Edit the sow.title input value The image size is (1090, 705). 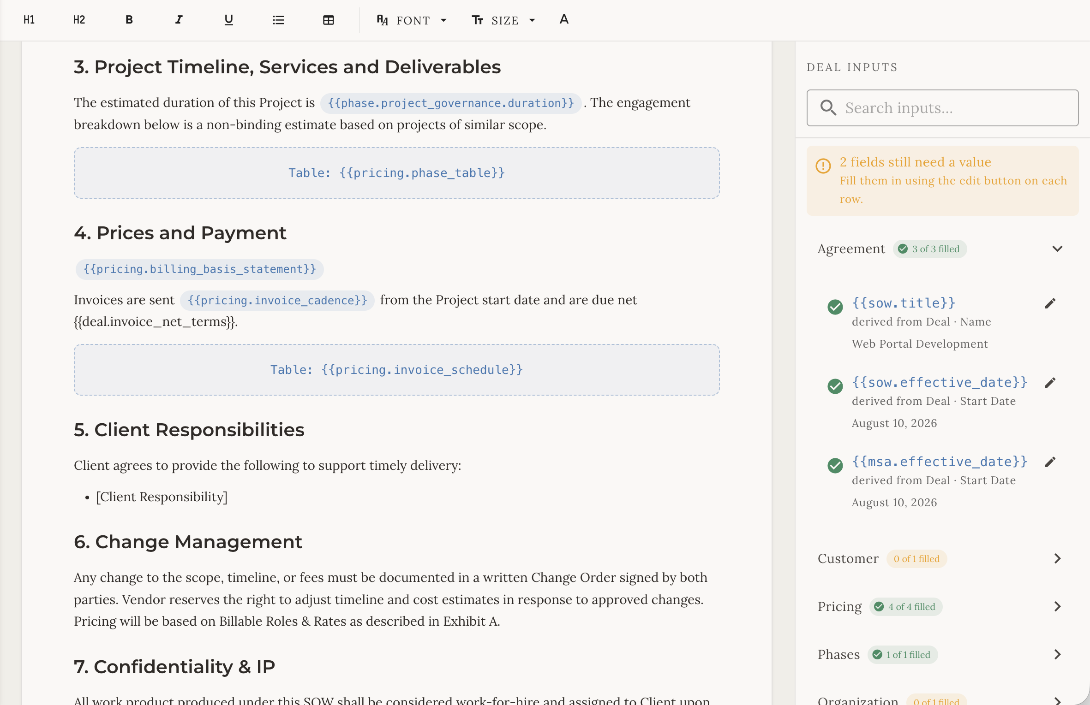(1050, 303)
